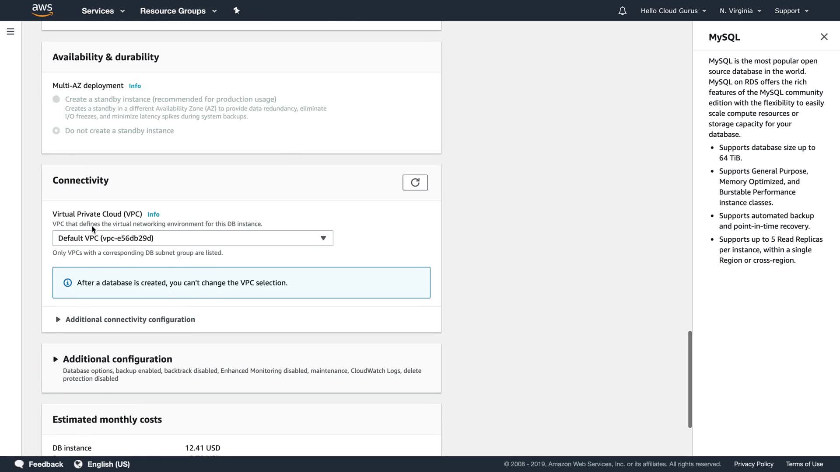Click the Feedback speech bubble icon
The height and width of the screenshot is (472, 840).
(x=19, y=464)
